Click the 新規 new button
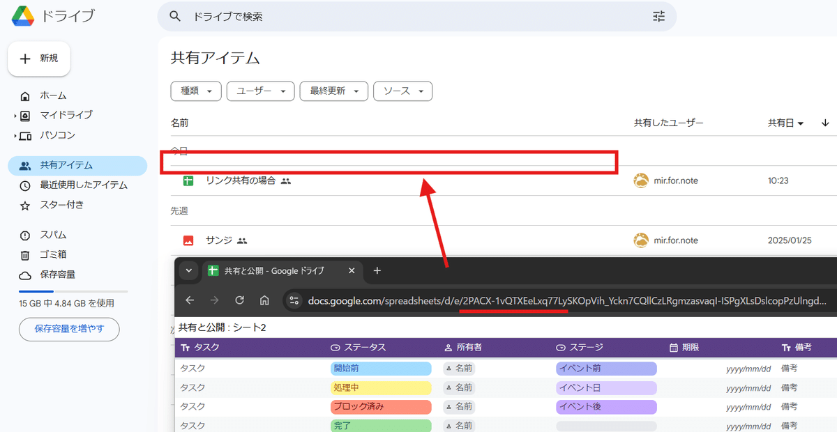Viewport: 837px width, 432px height. [x=39, y=59]
